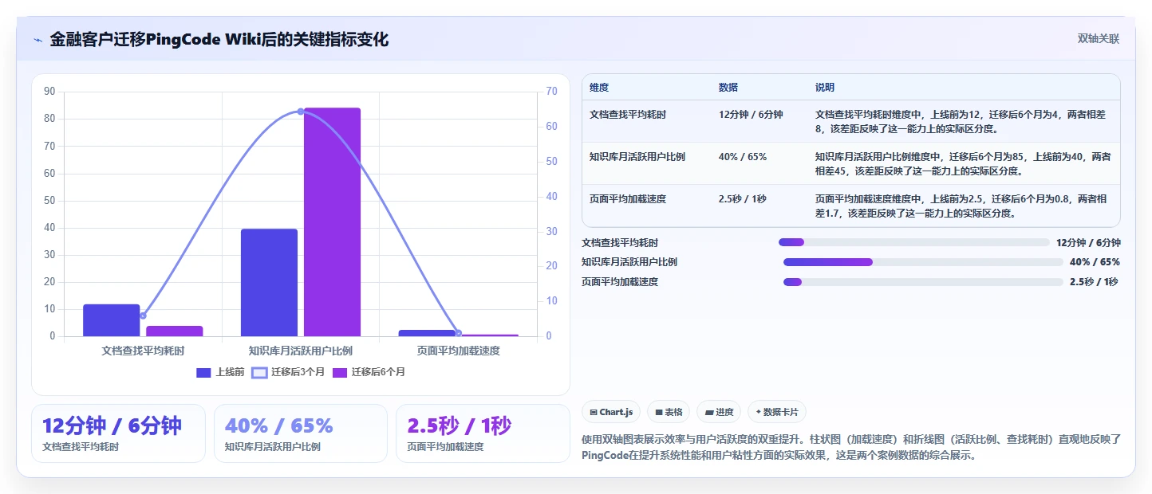Click the 2.5秒 / 1秒 data card
This screenshot has width=1152, height=494.
point(483,433)
